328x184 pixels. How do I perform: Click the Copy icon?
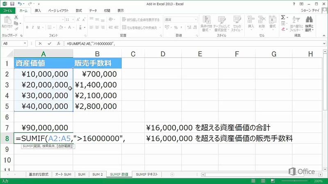click(x=16, y=23)
